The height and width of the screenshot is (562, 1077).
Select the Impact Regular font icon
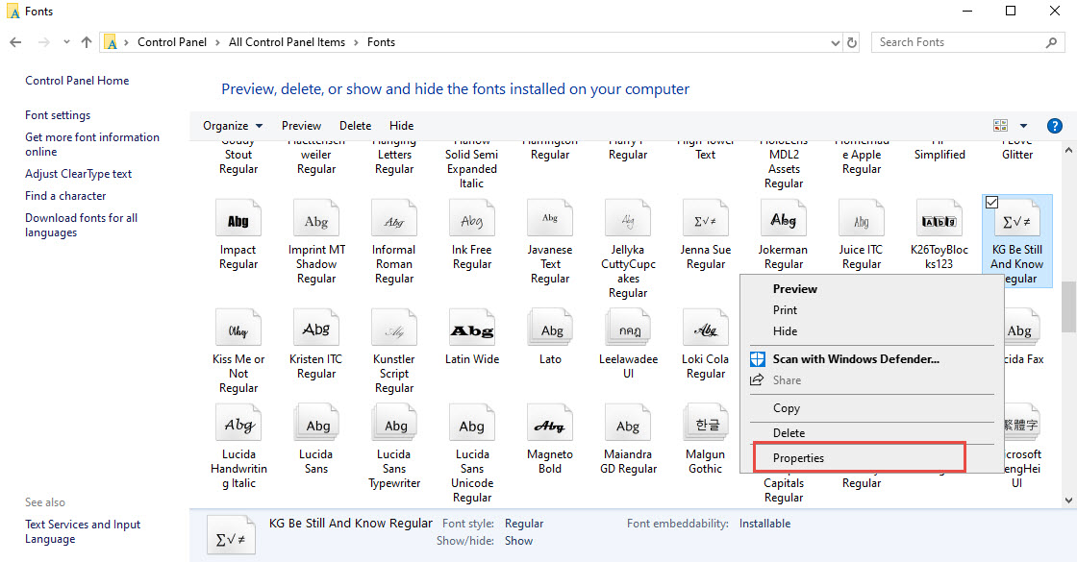pos(238,220)
